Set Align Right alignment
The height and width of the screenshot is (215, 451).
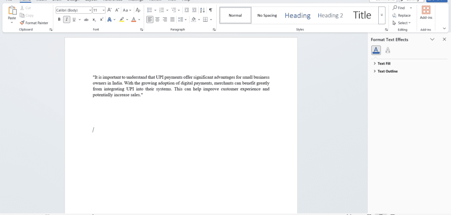pos(165,19)
